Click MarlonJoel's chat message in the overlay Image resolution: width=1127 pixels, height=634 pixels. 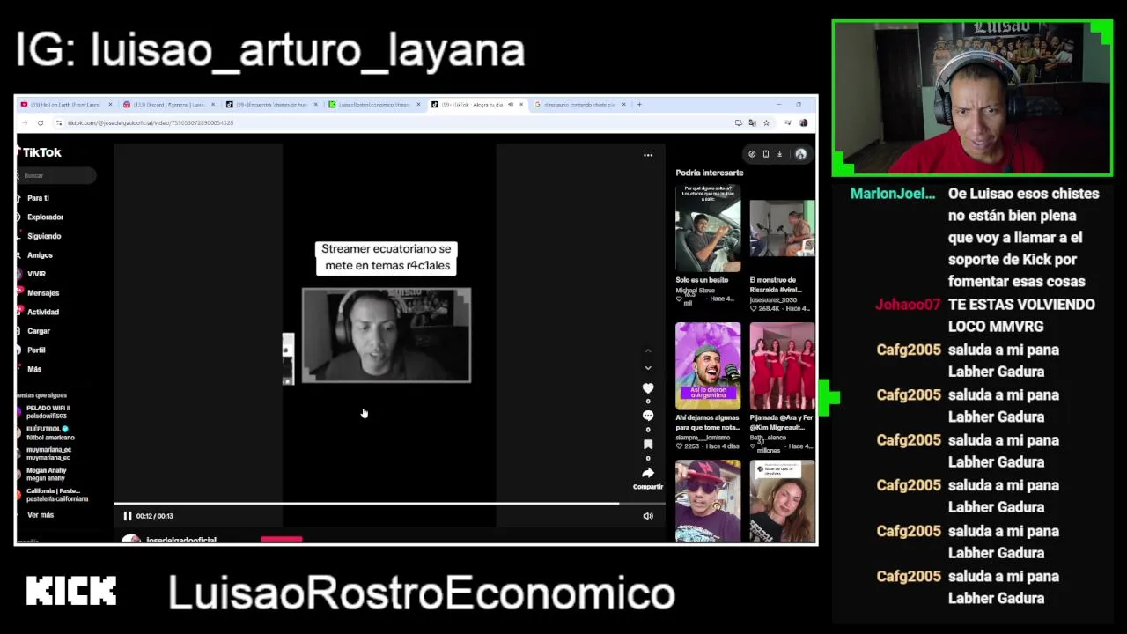[x=1023, y=238]
